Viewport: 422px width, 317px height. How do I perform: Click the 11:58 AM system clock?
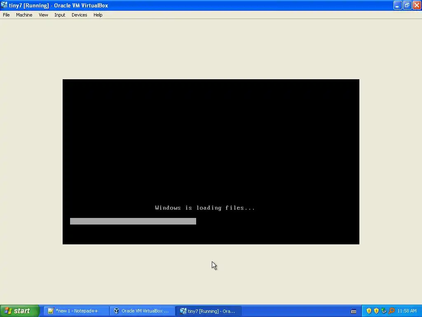click(x=407, y=311)
